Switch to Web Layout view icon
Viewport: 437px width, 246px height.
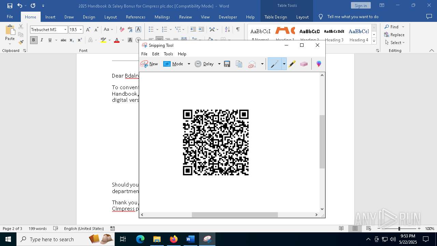(x=369, y=229)
